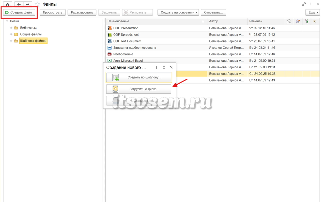
Task: Go forward with the right arrow
Action: 27,4
